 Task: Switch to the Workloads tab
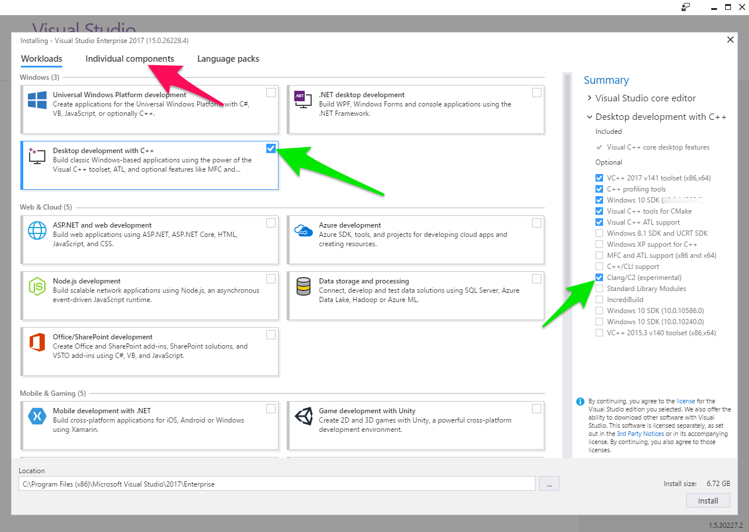click(41, 59)
